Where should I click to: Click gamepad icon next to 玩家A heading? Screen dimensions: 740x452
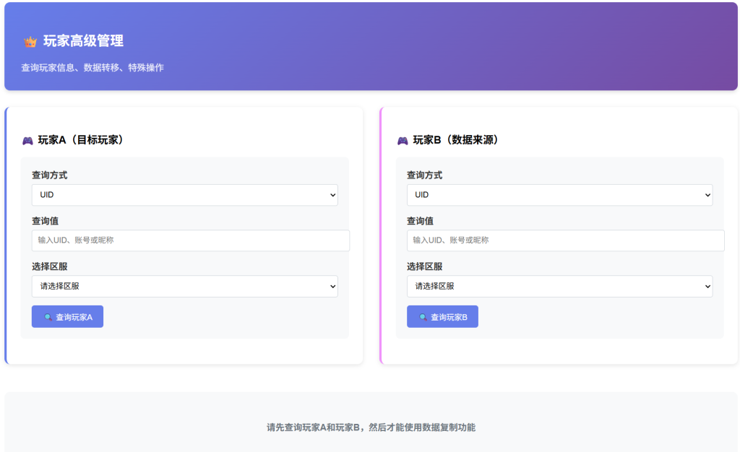tap(28, 141)
